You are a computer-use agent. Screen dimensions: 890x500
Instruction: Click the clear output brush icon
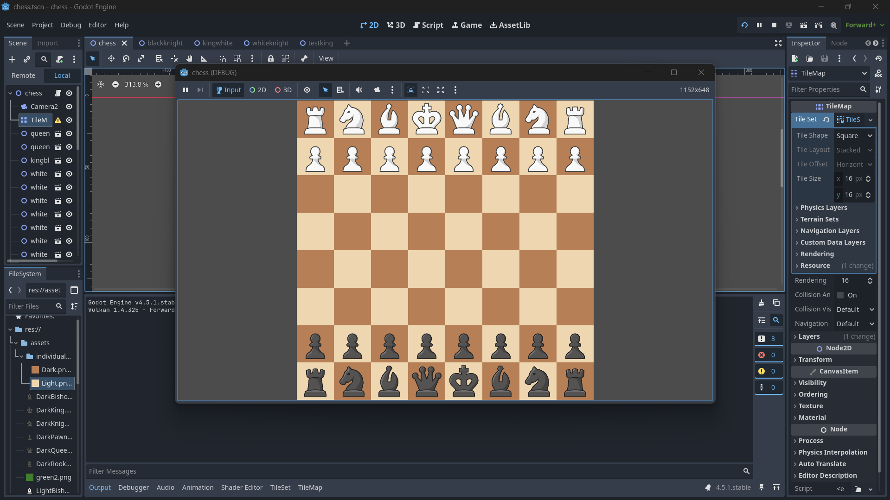[762, 303]
